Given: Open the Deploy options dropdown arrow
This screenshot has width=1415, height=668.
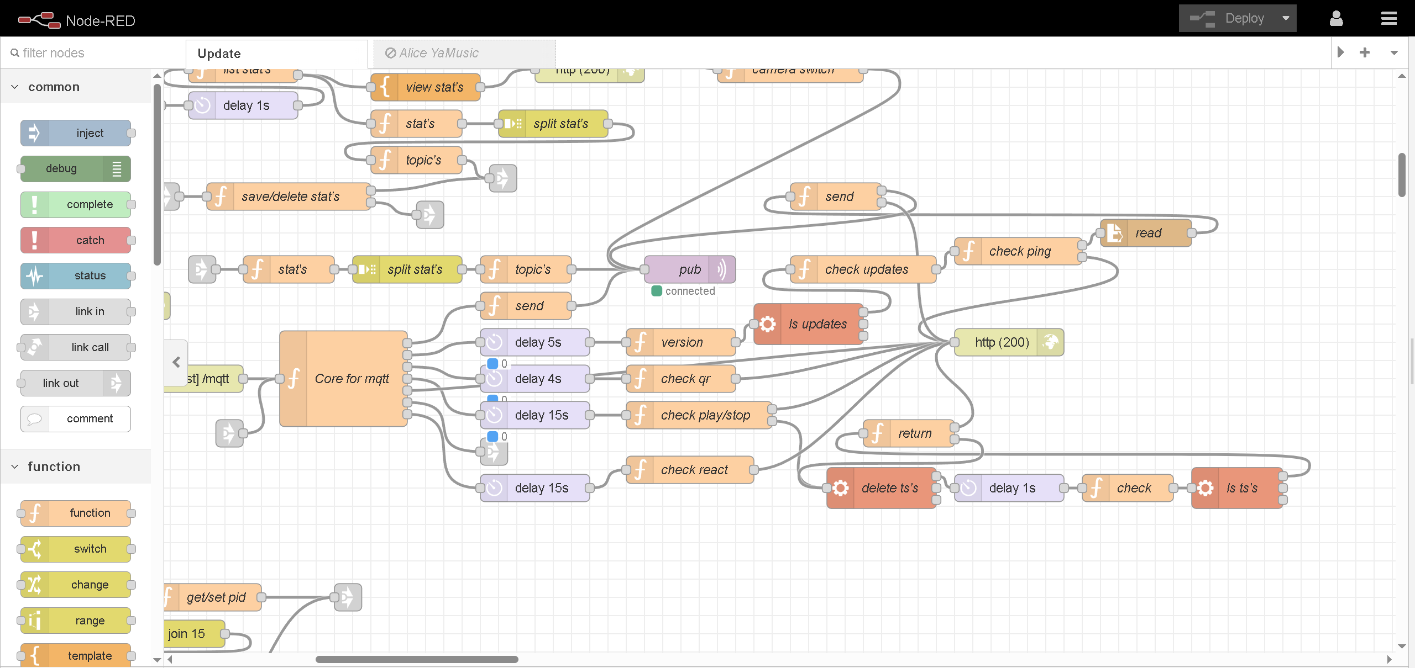Looking at the screenshot, I should click(x=1286, y=19).
